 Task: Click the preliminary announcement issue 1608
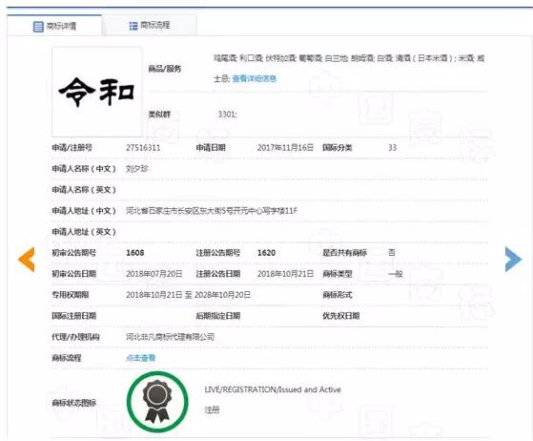[x=135, y=253]
